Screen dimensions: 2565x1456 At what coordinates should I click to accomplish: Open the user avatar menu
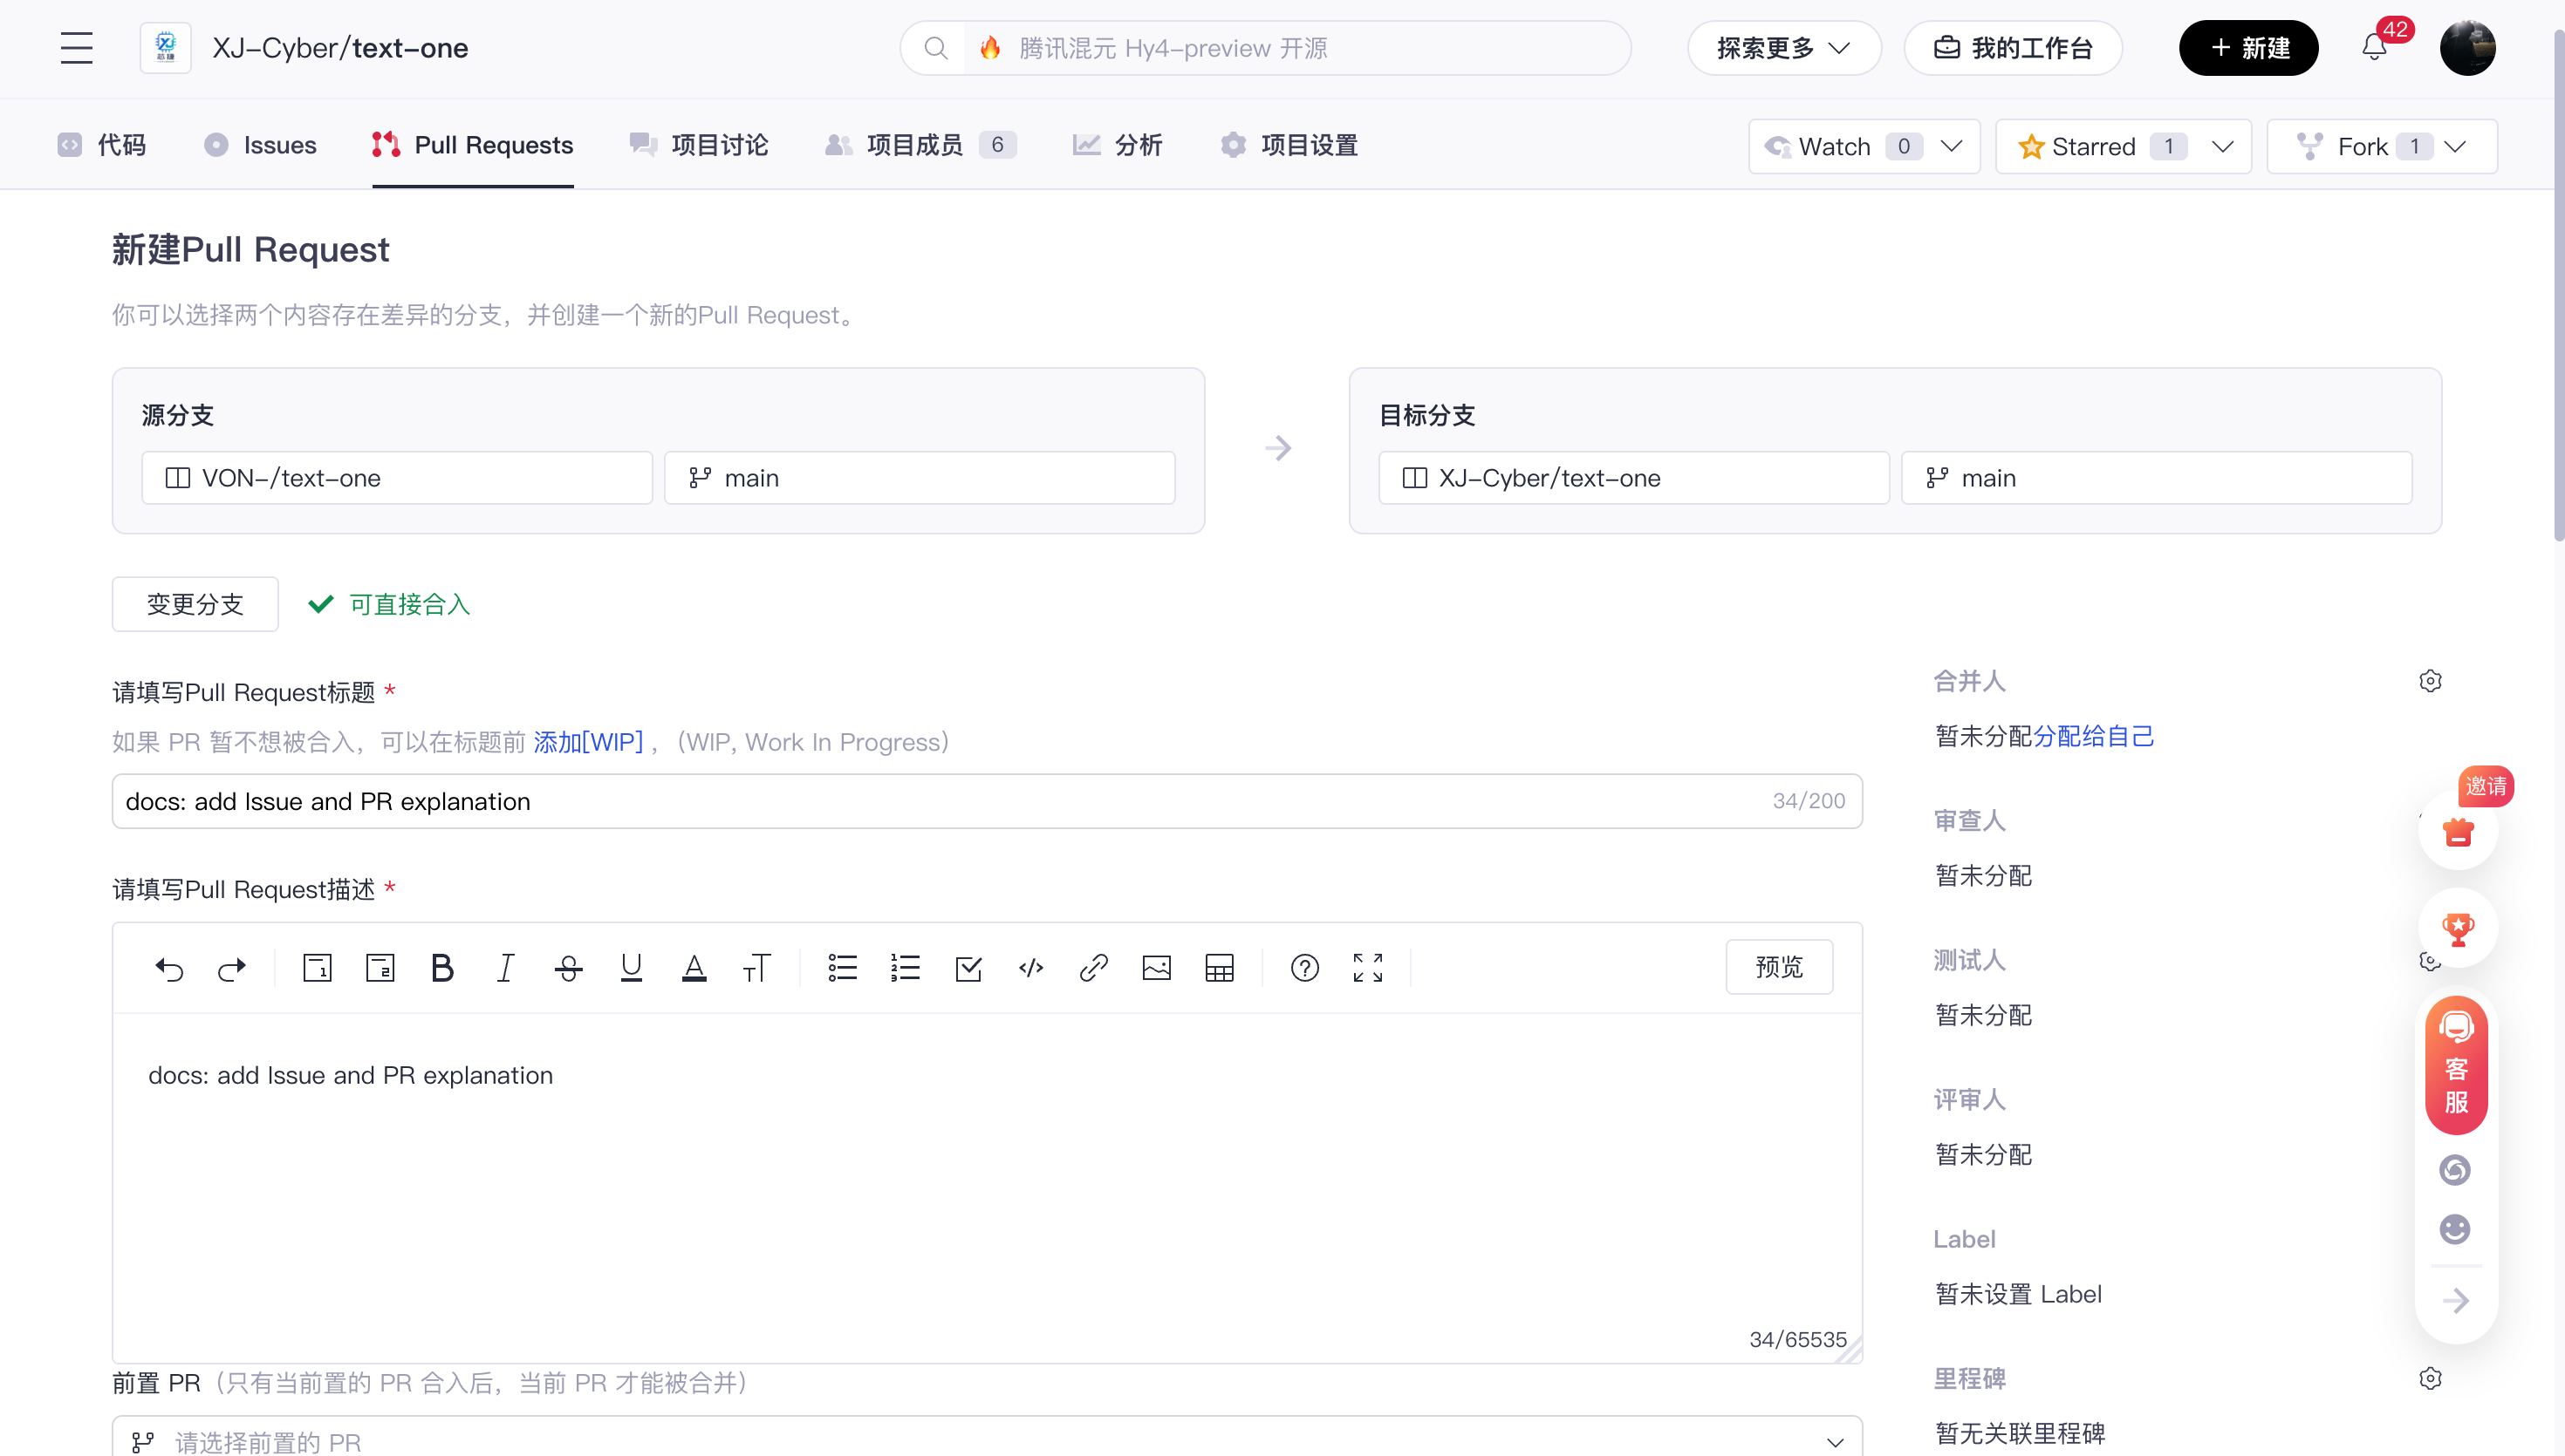(x=2467, y=48)
